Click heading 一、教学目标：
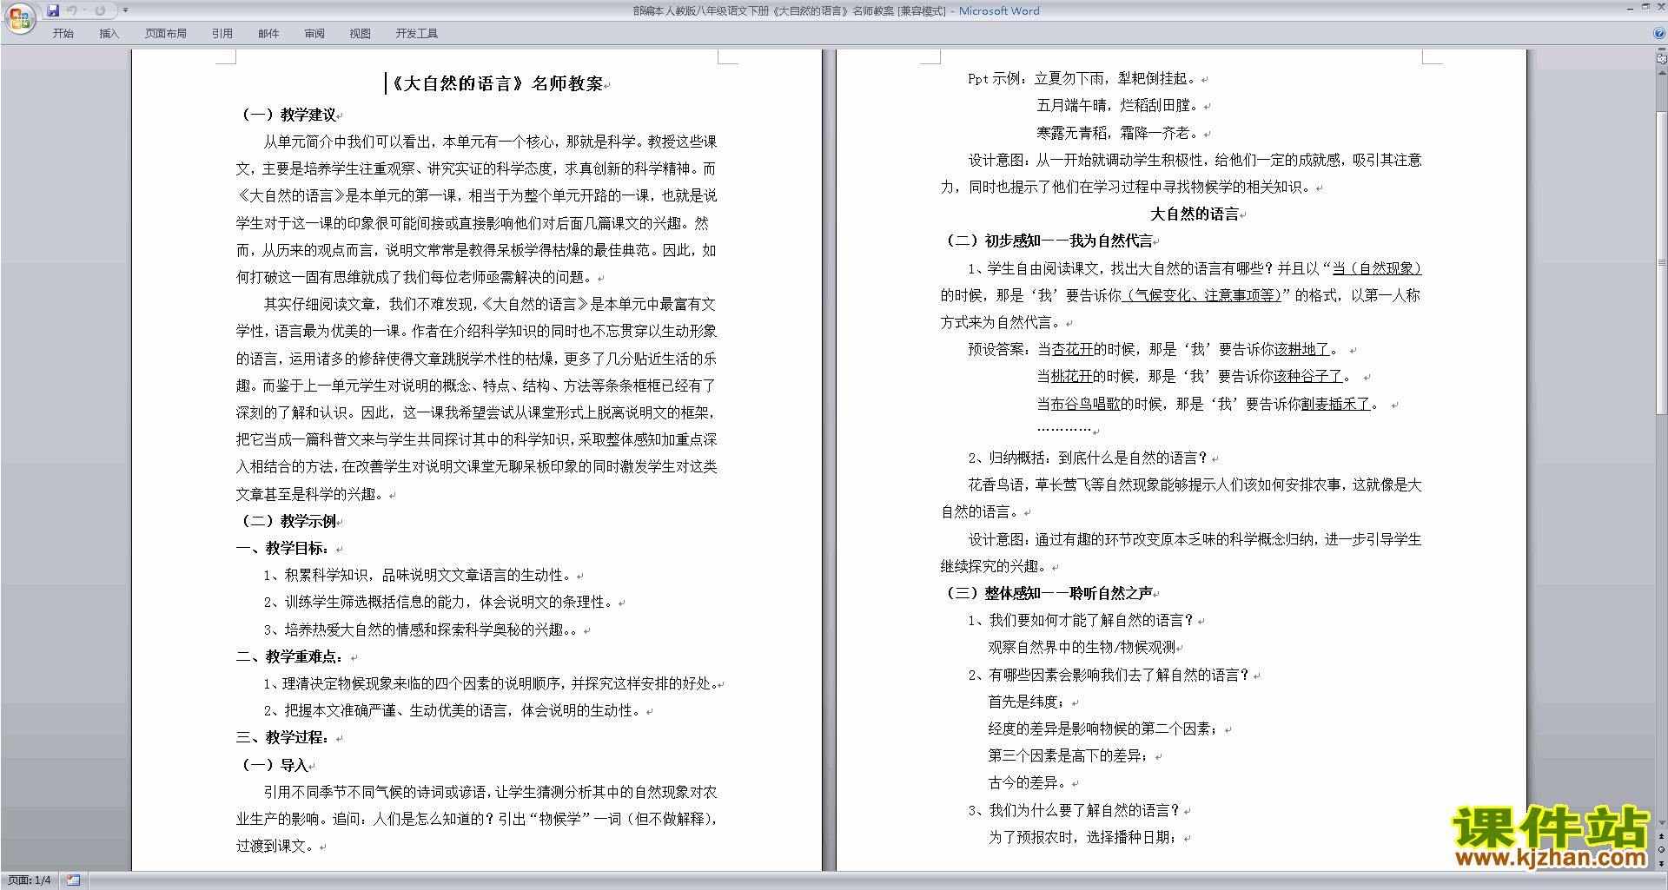 point(283,548)
